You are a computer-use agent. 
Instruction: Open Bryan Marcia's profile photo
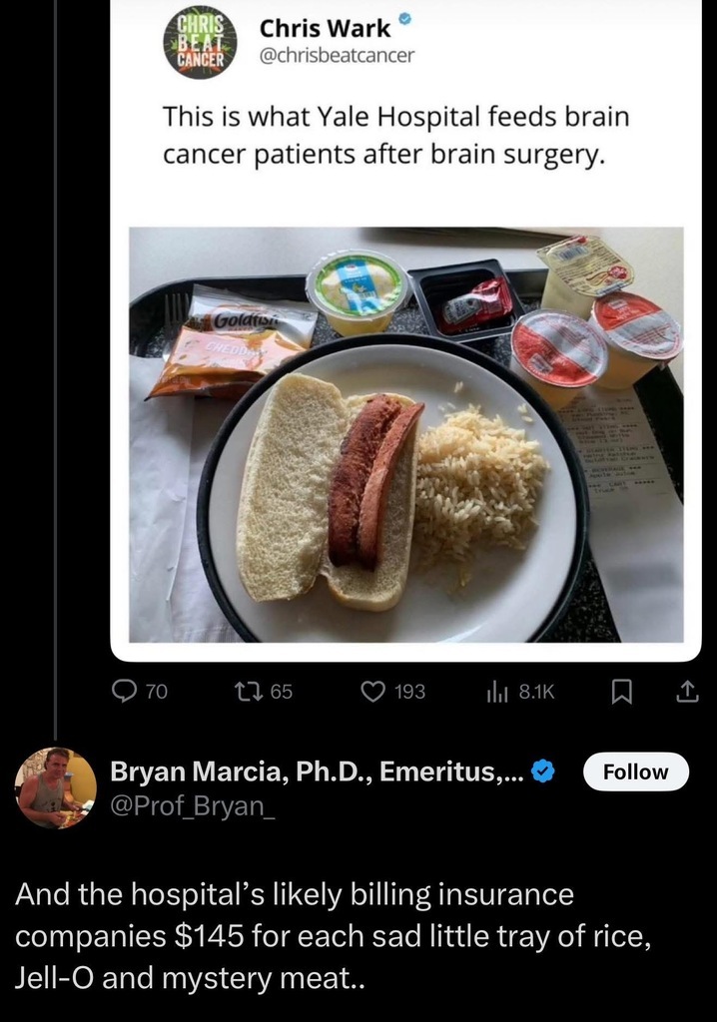click(55, 787)
